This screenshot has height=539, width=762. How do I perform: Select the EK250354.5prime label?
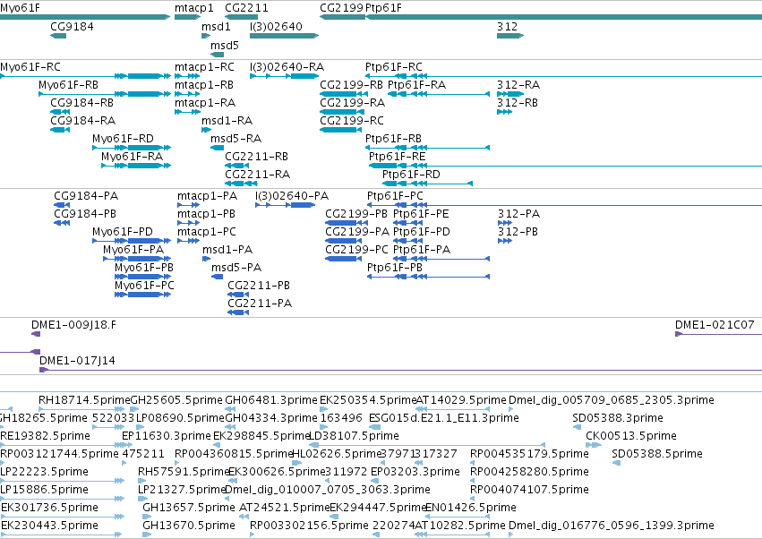coord(368,400)
